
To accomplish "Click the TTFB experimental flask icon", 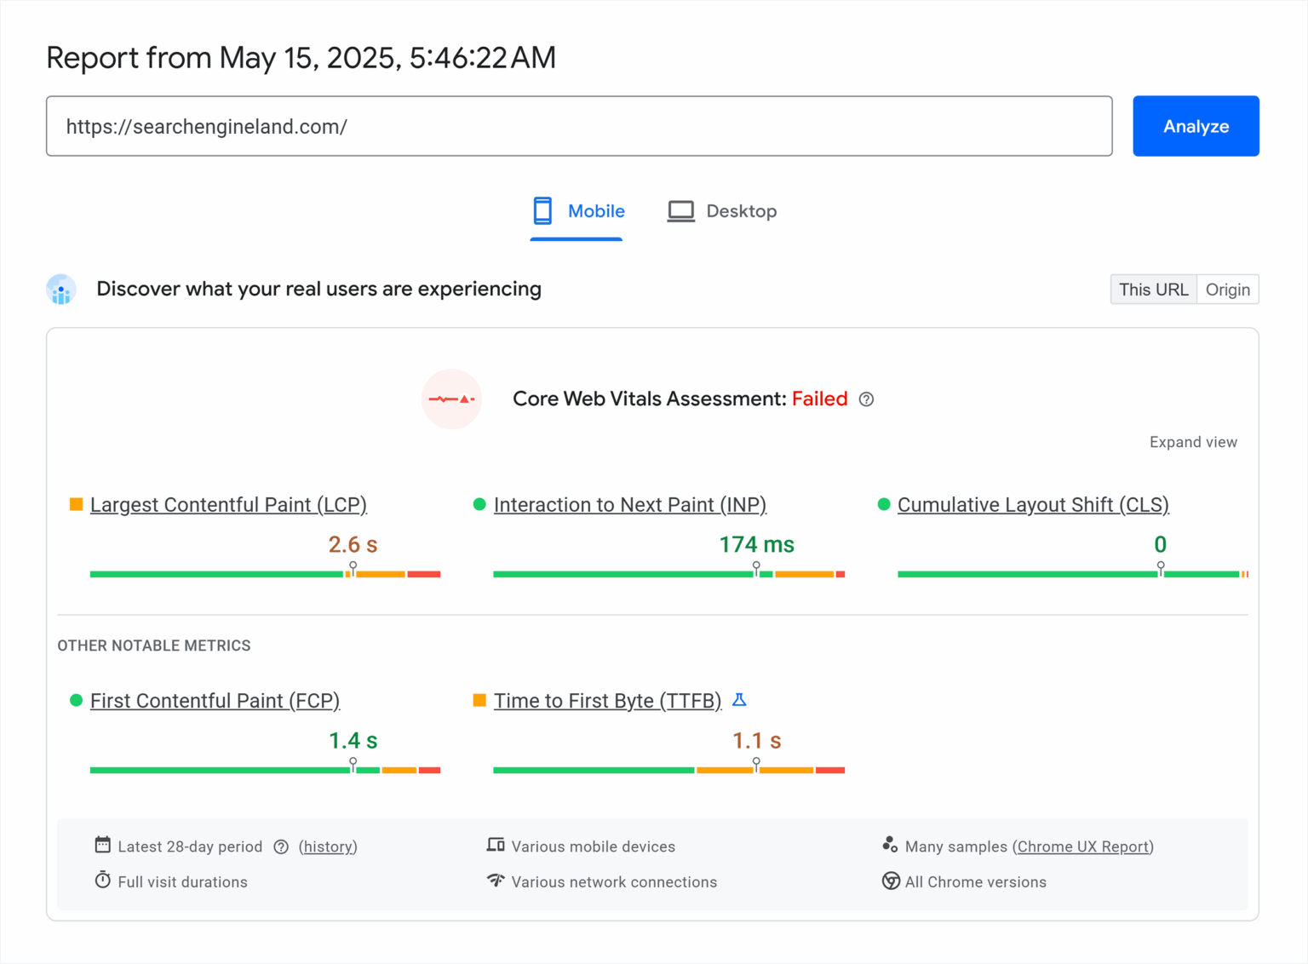I will point(739,700).
